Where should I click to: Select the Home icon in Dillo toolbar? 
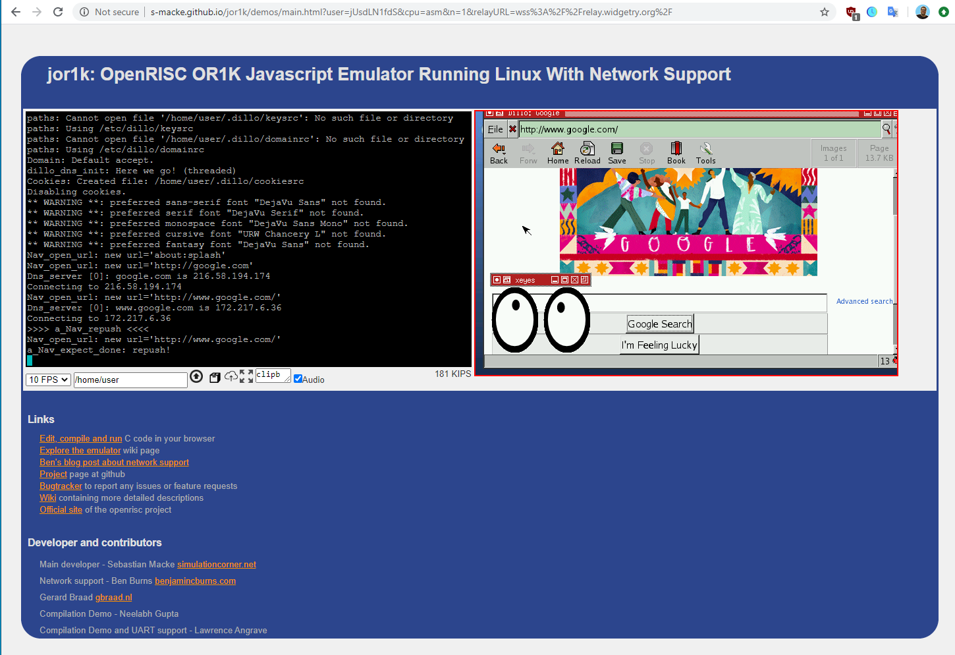click(557, 152)
